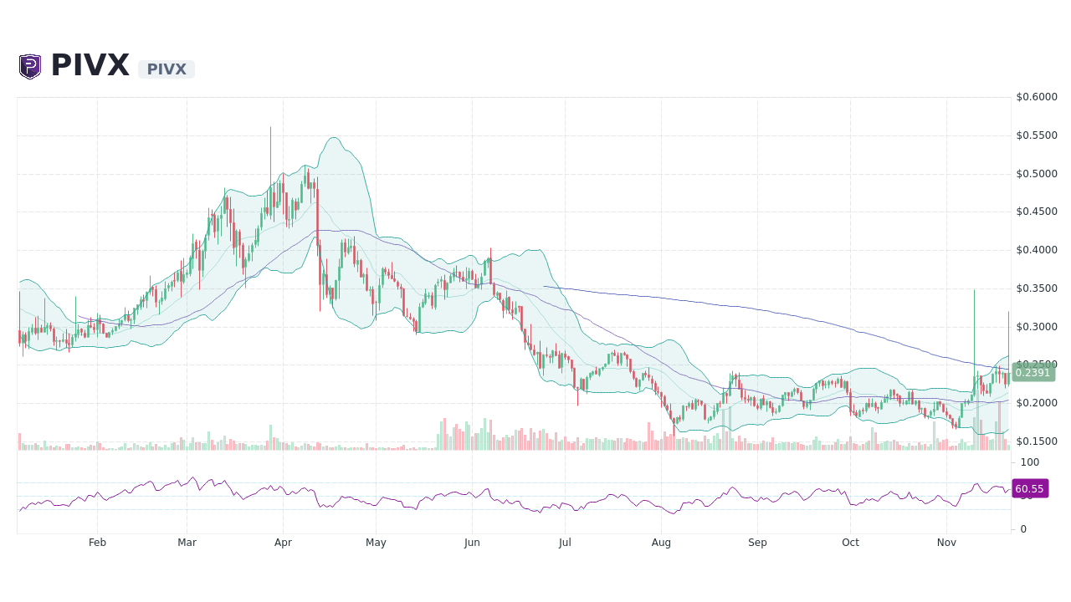Click the Aug label on time axis
Screen dimensions: 1071x602
click(661, 543)
